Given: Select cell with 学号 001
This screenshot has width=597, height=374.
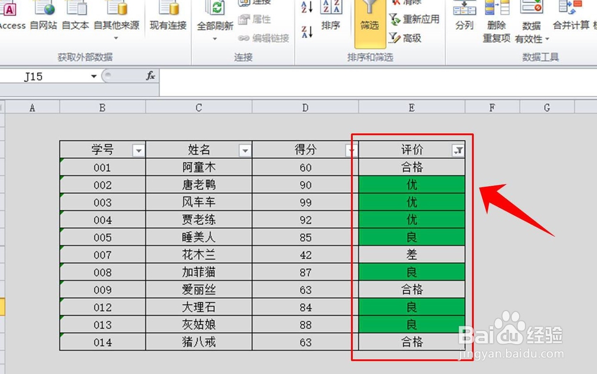Looking at the screenshot, I should click(103, 168).
